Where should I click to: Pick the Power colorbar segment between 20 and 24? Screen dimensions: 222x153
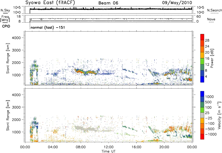(202, 49)
